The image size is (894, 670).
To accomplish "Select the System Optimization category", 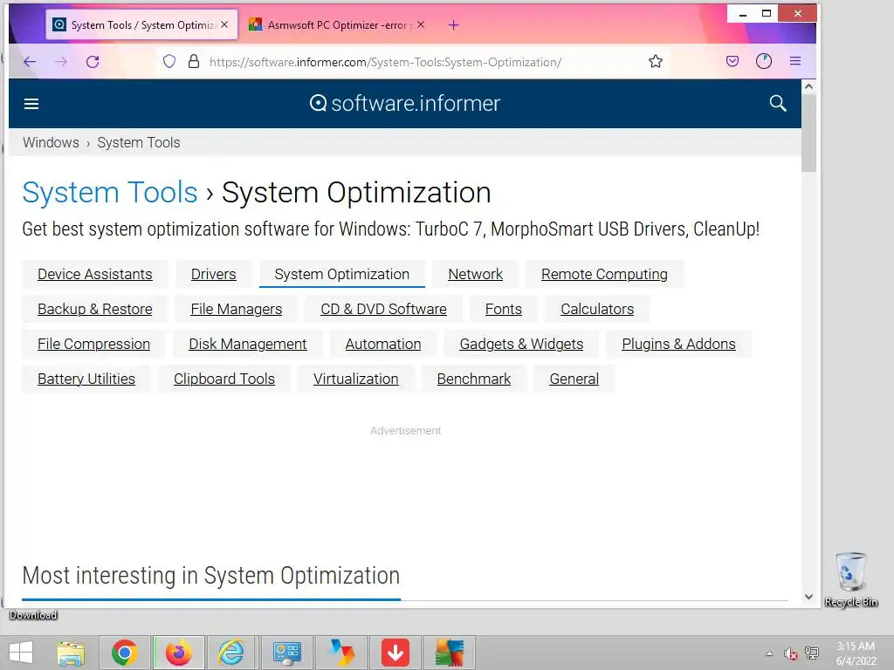I will click(342, 274).
